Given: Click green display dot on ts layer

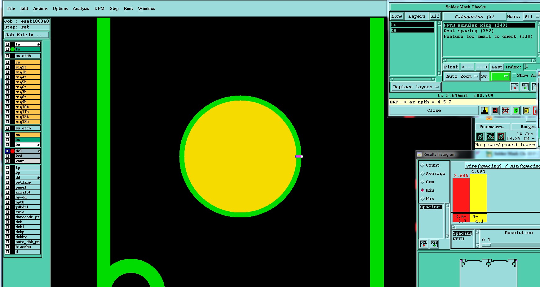Looking at the screenshot, I should click(x=12, y=49).
